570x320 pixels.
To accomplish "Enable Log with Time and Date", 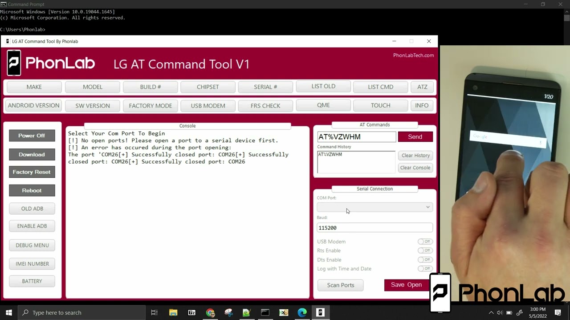I will (425, 268).
